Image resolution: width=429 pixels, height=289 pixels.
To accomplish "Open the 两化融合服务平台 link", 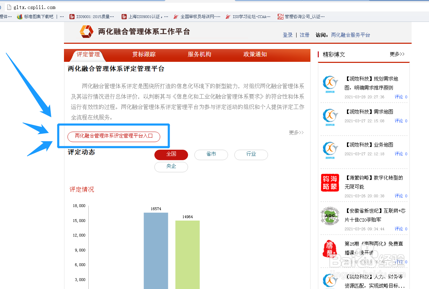I will tap(350, 35).
